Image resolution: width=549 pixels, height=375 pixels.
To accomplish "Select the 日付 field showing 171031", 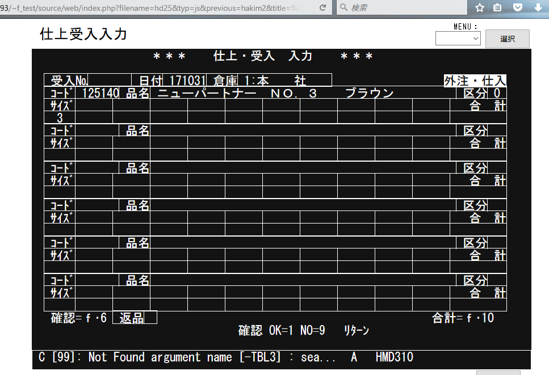I will pyautogui.click(x=186, y=81).
